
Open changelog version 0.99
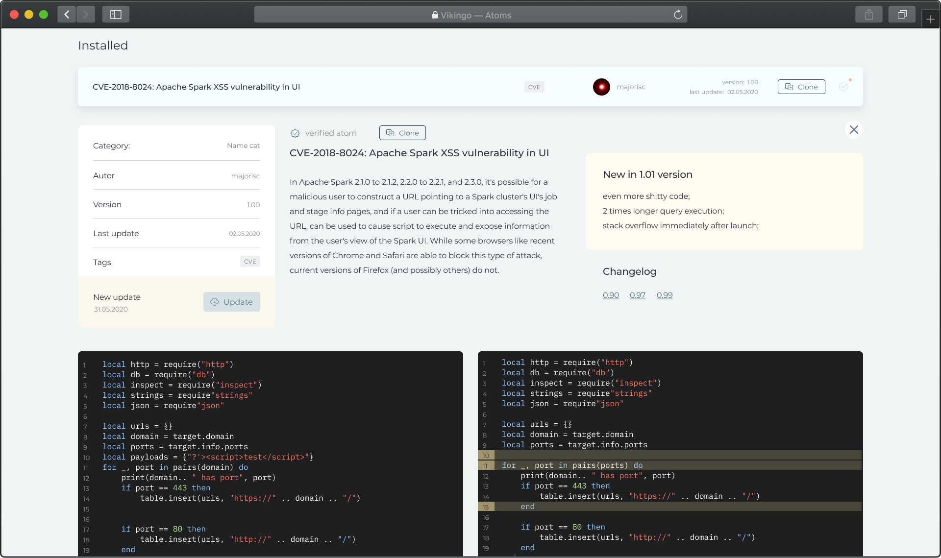[665, 295]
